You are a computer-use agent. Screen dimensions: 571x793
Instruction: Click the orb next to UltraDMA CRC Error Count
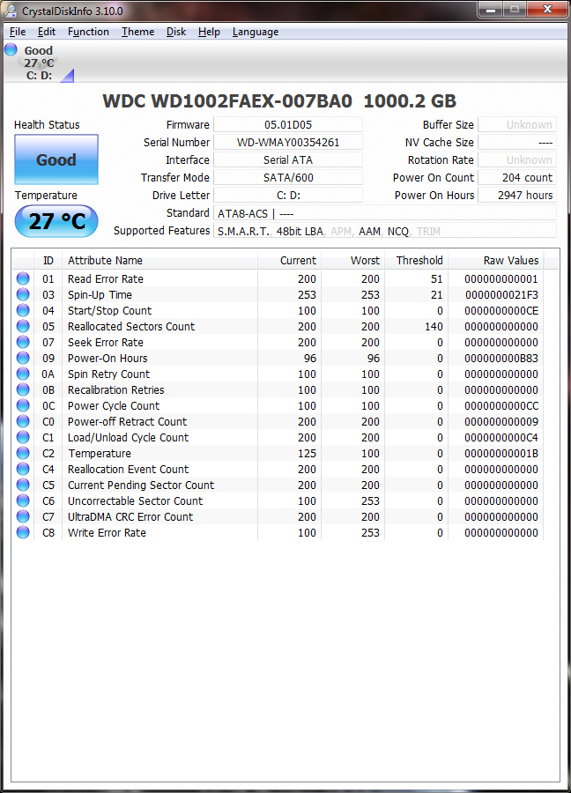(x=23, y=517)
